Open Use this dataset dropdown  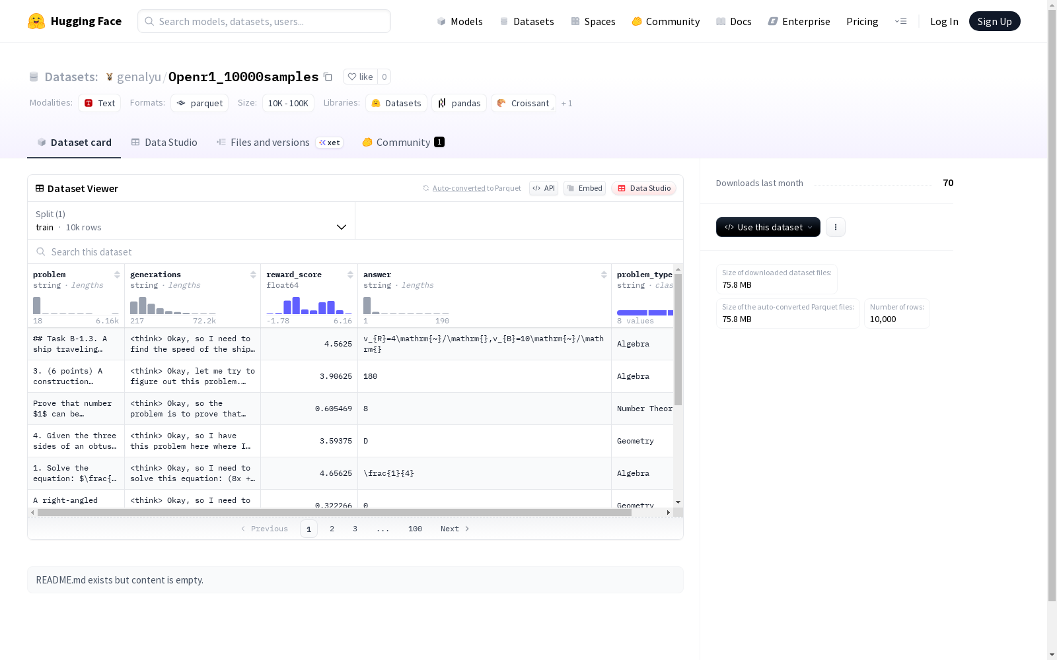768,227
